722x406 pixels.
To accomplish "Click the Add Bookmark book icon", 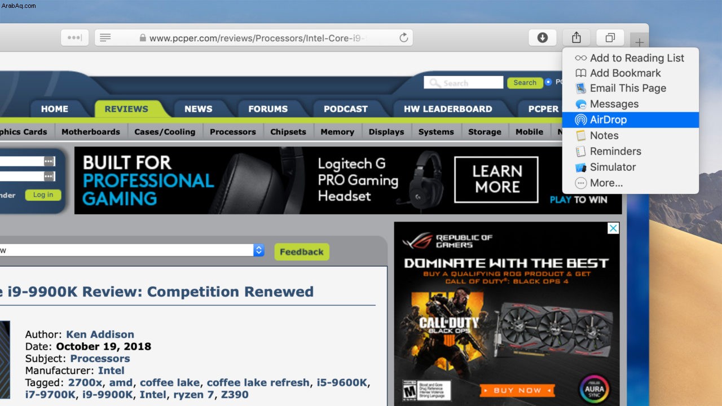I will coord(581,73).
